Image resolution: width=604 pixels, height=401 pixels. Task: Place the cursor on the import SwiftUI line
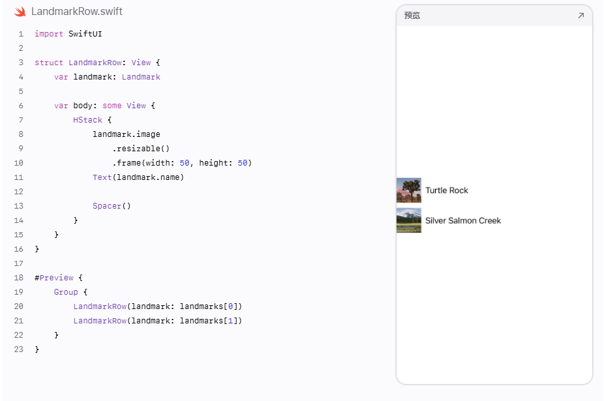(68, 34)
